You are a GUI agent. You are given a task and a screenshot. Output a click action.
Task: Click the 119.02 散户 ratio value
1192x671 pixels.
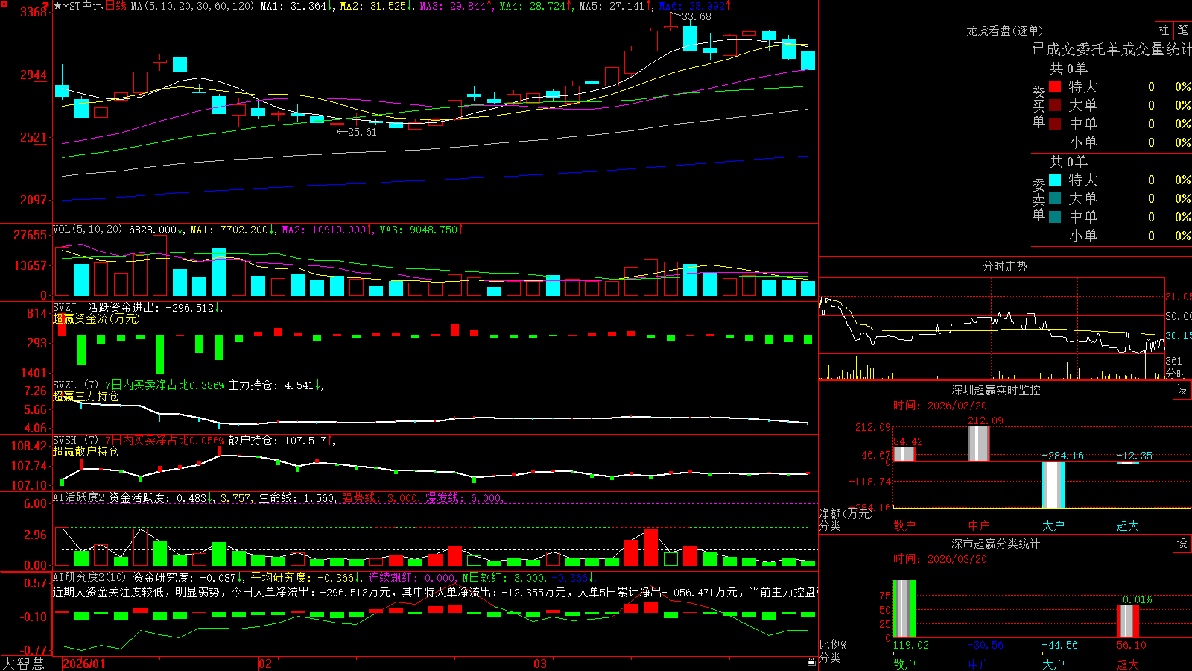click(911, 645)
